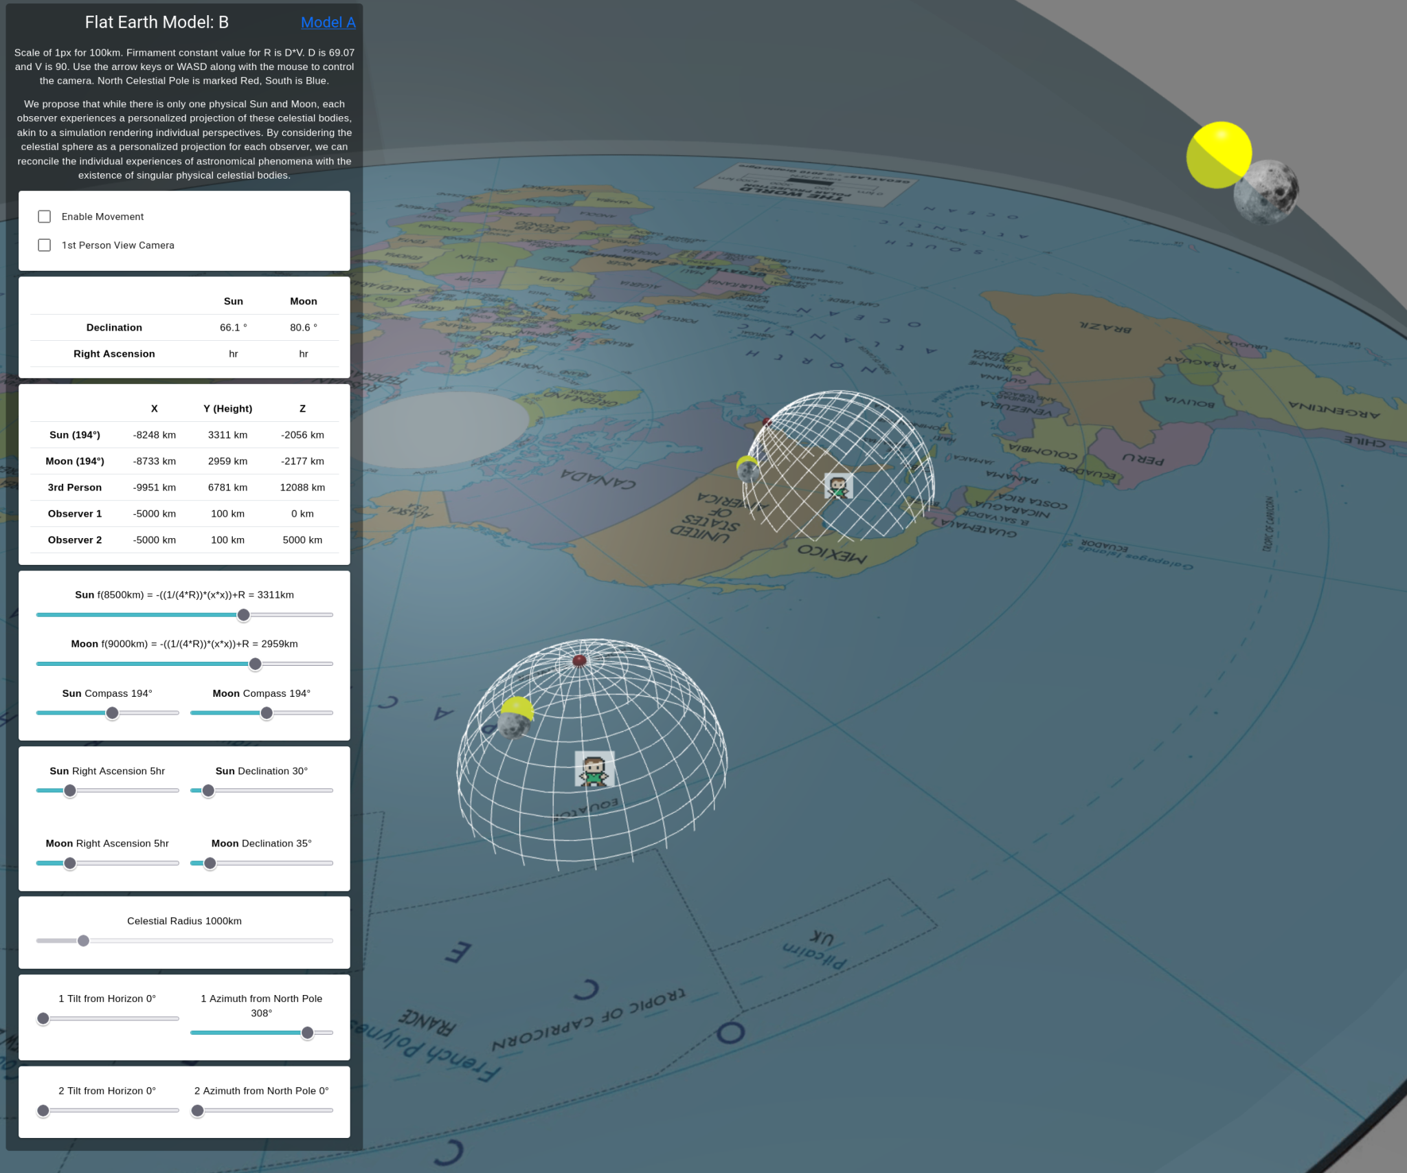
Task: Click Observer 2's avatar in the lower dome
Action: (593, 772)
